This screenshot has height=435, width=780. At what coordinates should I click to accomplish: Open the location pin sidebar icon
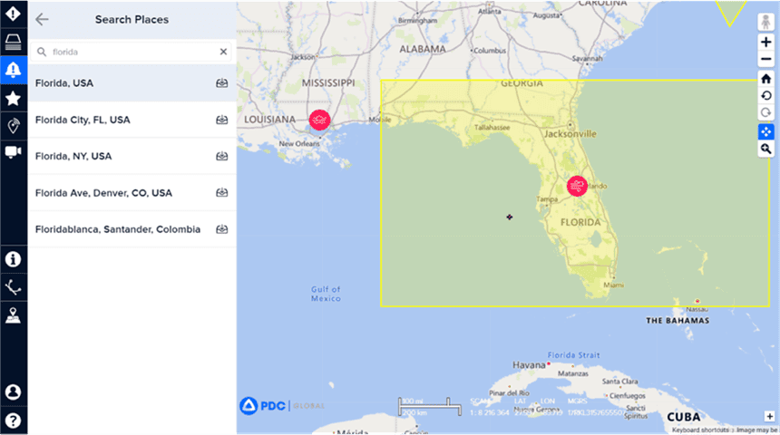coord(13,126)
